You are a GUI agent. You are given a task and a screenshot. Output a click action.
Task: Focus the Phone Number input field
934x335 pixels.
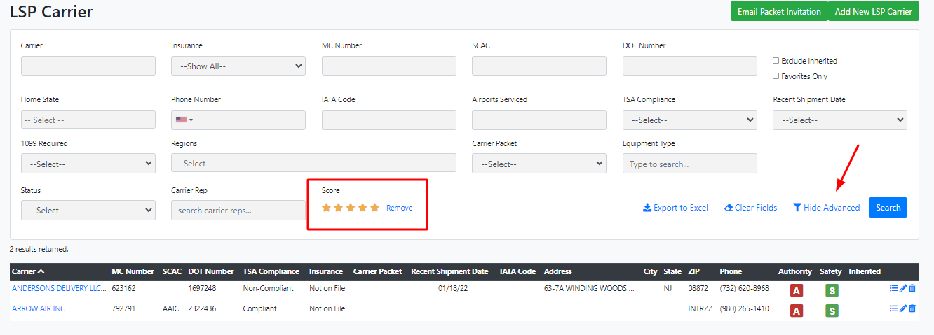[238, 120]
